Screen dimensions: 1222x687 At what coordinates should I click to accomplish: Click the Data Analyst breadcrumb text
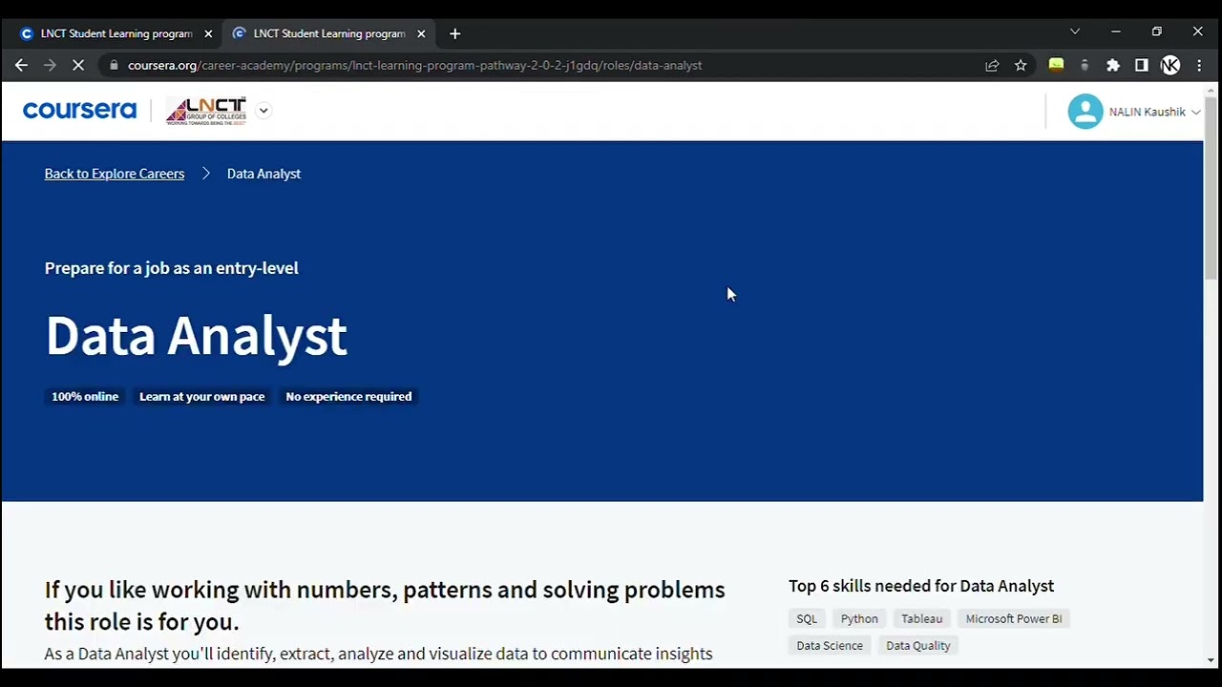coord(263,174)
